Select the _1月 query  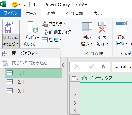coord(34,73)
